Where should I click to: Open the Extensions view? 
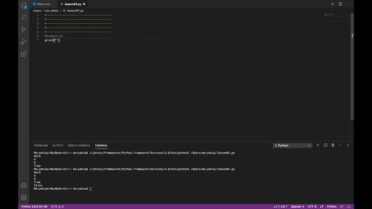24,54
